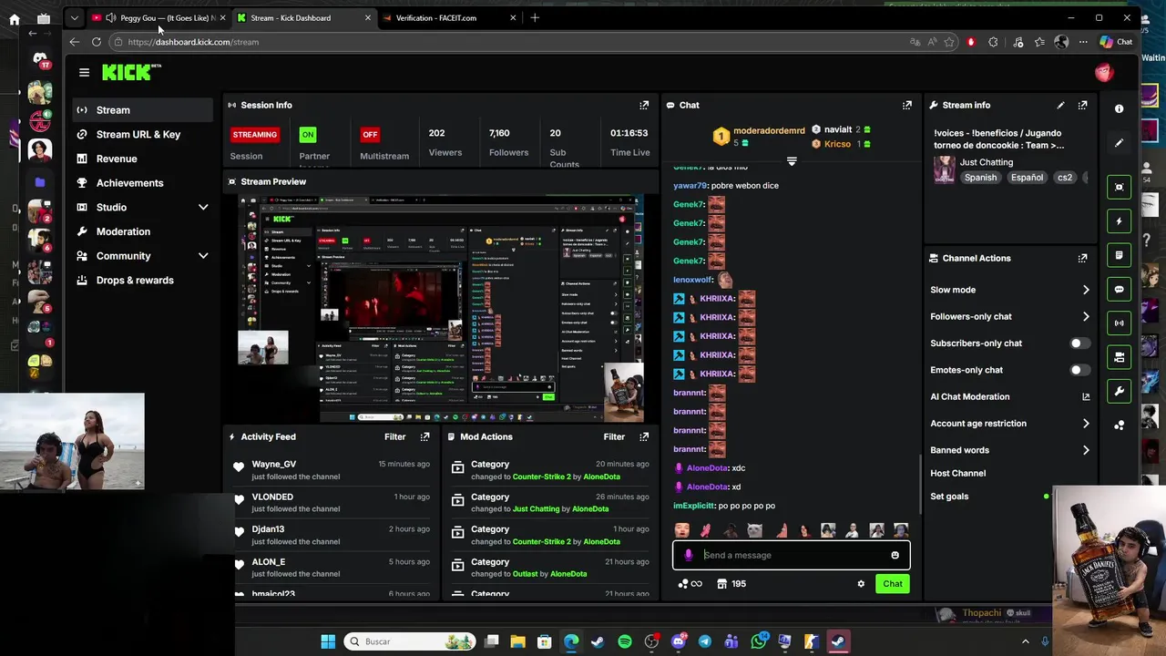Click Host Channel action
The width and height of the screenshot is (1166, 656).
(x=957, y=473)
